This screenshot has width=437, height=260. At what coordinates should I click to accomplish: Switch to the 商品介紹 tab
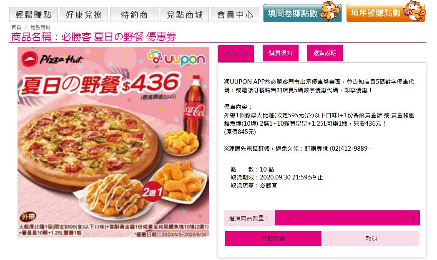[x=236, y=53]
